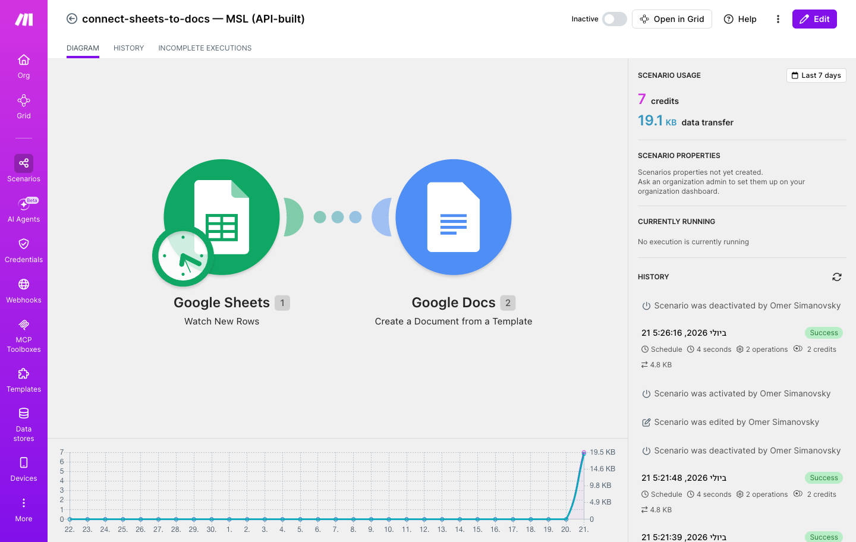Click the chart data point at 20.

tap(566, 519)
